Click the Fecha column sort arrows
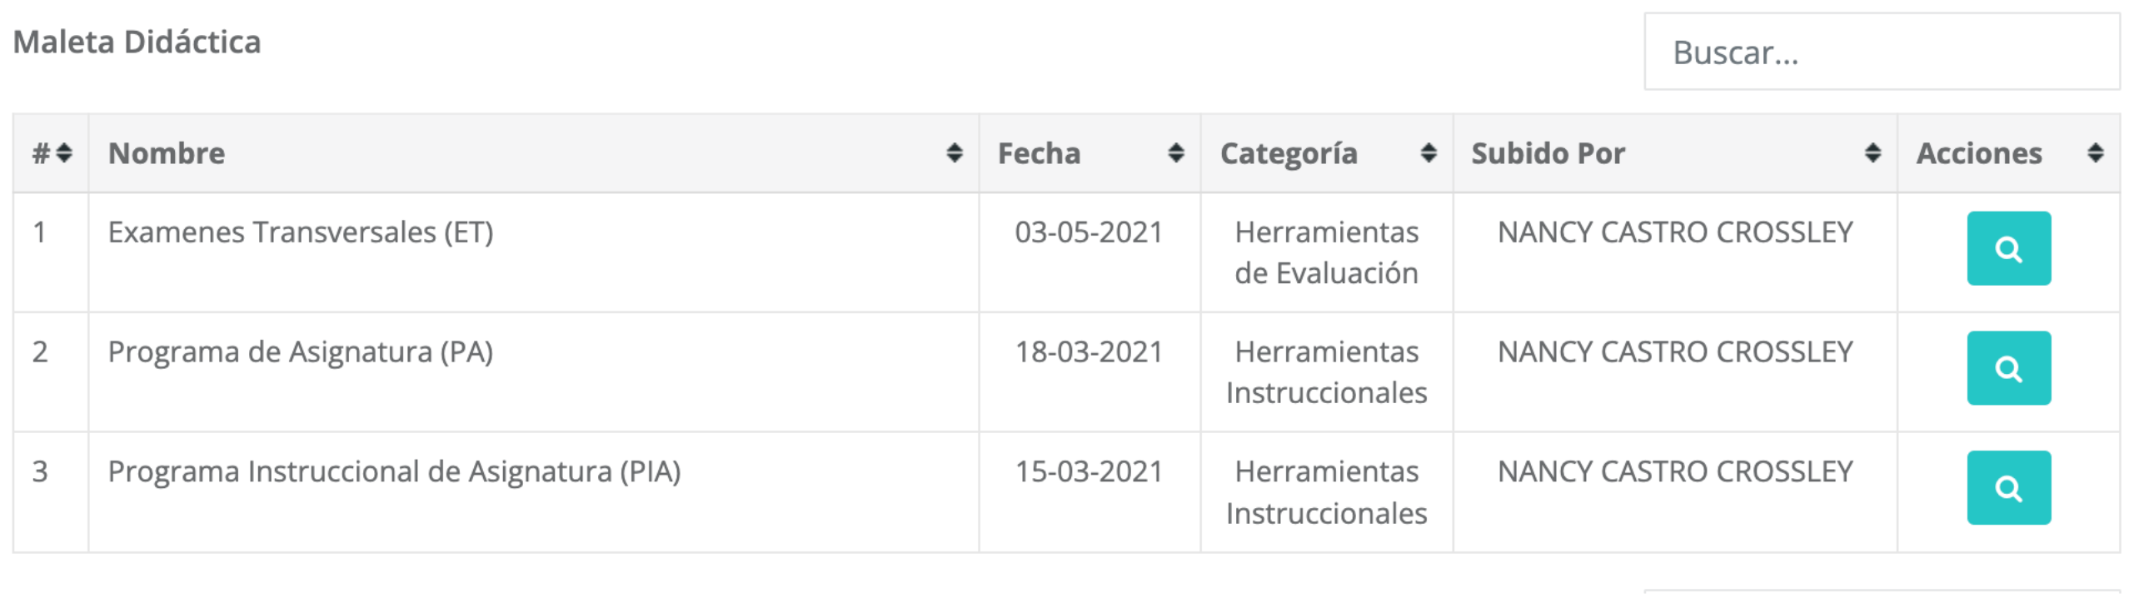 tap(1175, 152)
